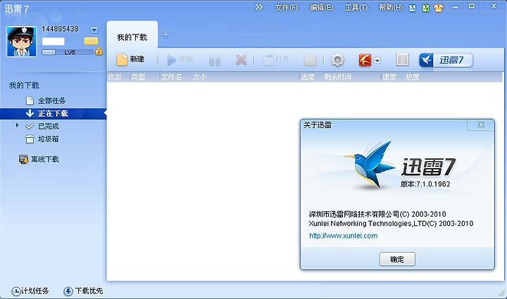Open the 垃圾箱 trash folder
Screen dimensions: 507x299
(x=49, y=139)
